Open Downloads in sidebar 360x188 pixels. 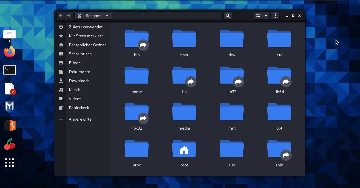click(79, 81)
